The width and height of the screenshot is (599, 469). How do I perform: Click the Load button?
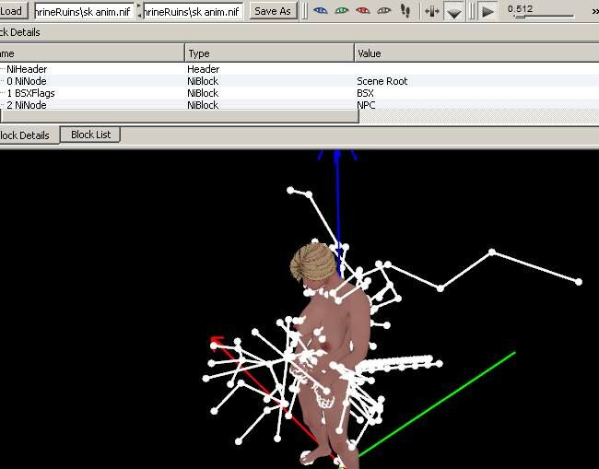(13, 11)
